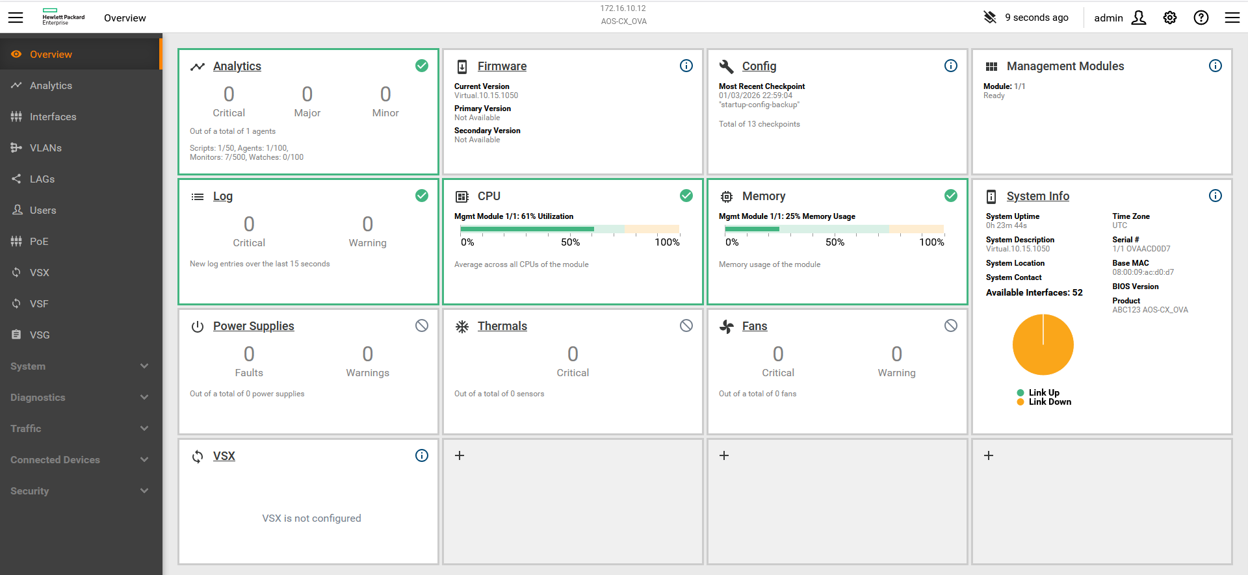Click the CPU utilization progress bar
The width and height of the screenshot is (1248, 575).
point(569,229)
